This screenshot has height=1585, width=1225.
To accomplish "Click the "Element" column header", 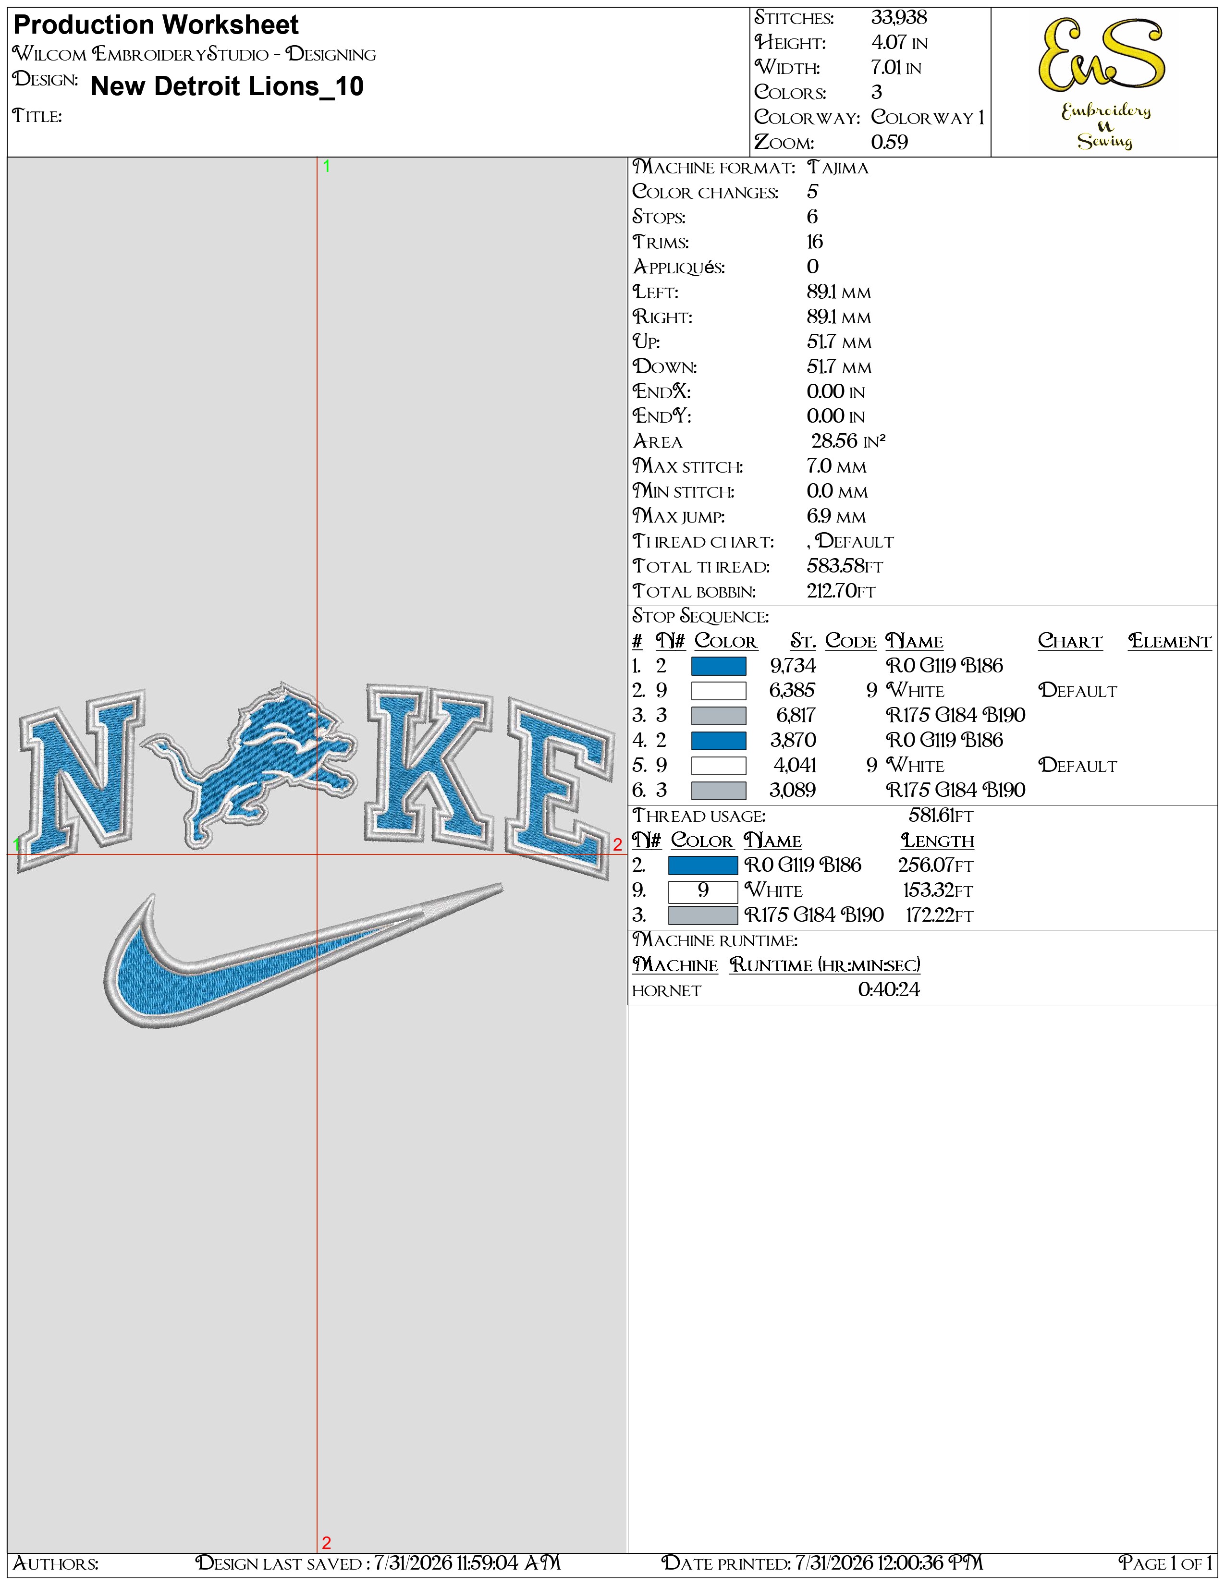I will coord(1170,642).
